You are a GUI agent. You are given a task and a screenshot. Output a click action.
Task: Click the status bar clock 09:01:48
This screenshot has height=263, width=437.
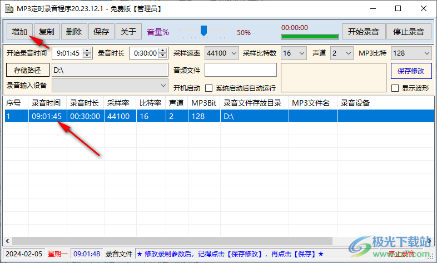tap(87, 254)
